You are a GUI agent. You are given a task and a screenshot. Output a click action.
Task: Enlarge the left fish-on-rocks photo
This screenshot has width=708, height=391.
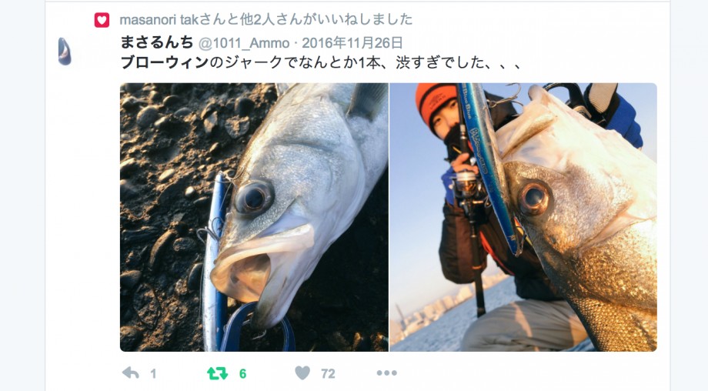point(254,217)
